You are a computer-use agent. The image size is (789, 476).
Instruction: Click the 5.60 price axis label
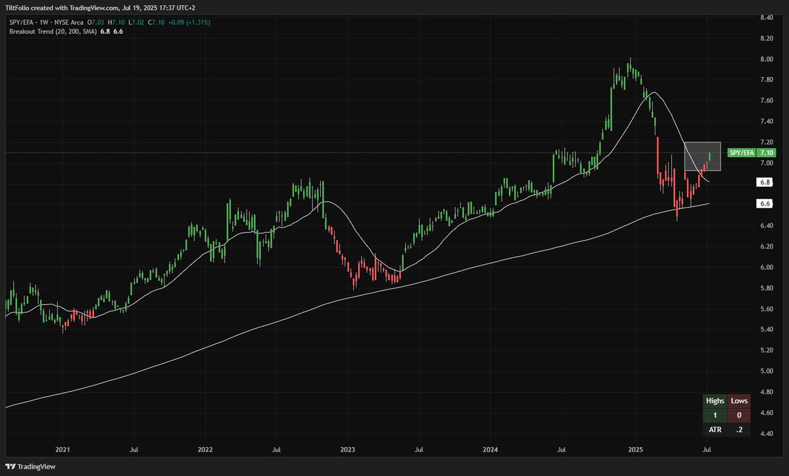pyautogui.click(x=766, y=308)
